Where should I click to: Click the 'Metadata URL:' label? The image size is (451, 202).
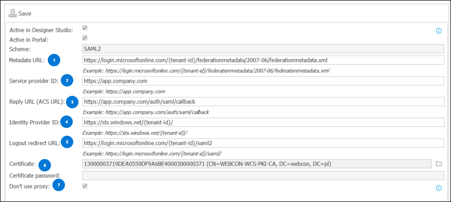coord(26,61)
